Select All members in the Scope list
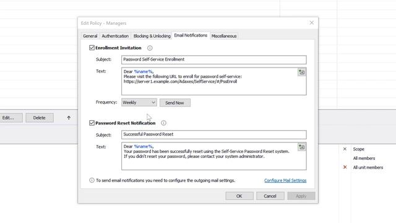The height and width of the screenshot is (223, 396). click(364, 159)
